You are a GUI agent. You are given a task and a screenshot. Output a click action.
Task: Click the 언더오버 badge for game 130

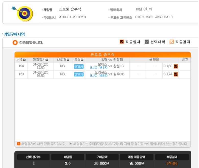coord(79,74)
